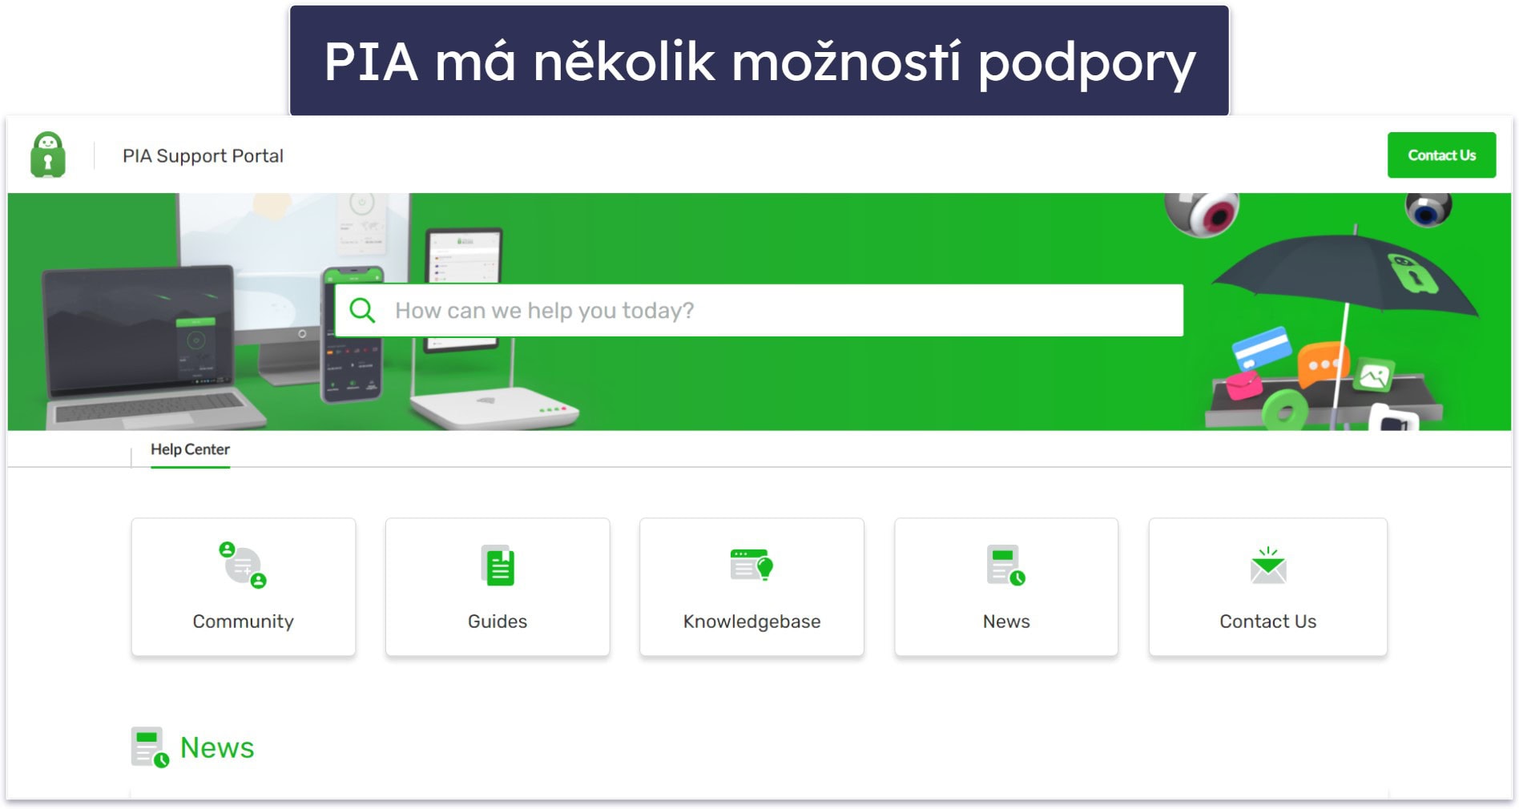Click the Knowledgebase lightbulb icon
This screenshot has height=809, width=1519.
tap(751, 565)
